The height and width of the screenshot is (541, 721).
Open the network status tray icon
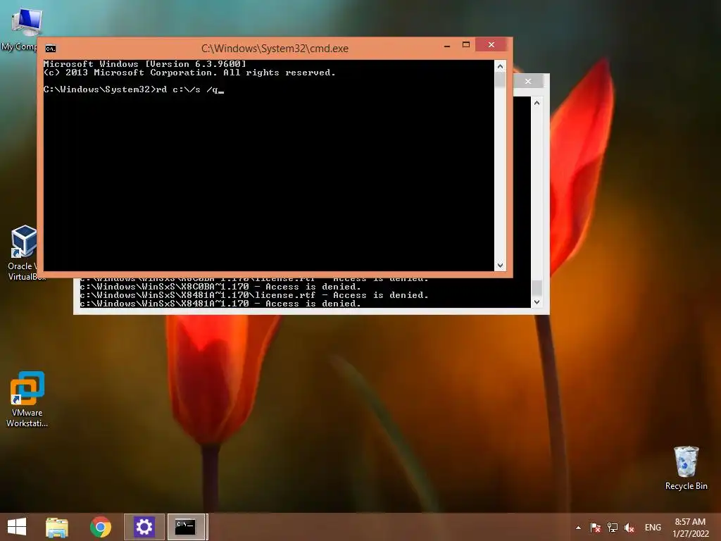[613, 528]
